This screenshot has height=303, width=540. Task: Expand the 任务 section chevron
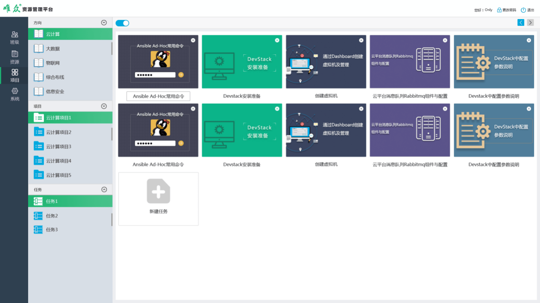pos(104,190)
